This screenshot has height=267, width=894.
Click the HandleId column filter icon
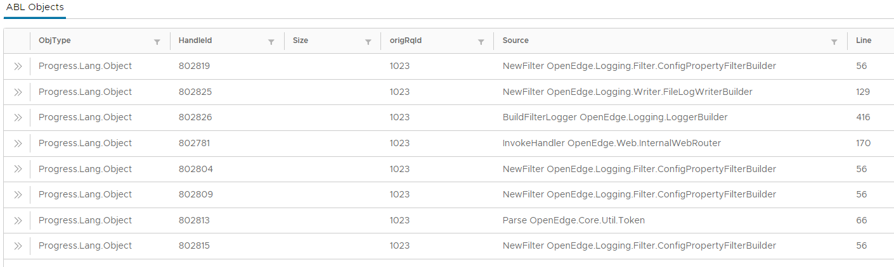(271, 42)
